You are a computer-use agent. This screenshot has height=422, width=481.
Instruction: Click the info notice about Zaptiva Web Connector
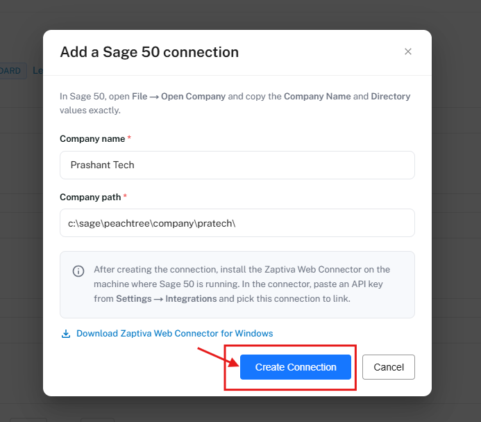click(237, 284)
